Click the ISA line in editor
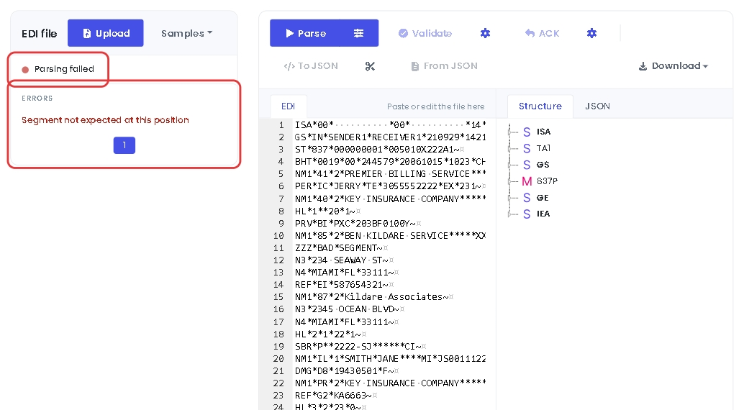The height and width of the screenshot is (410, 744). (x=390, y=125)
